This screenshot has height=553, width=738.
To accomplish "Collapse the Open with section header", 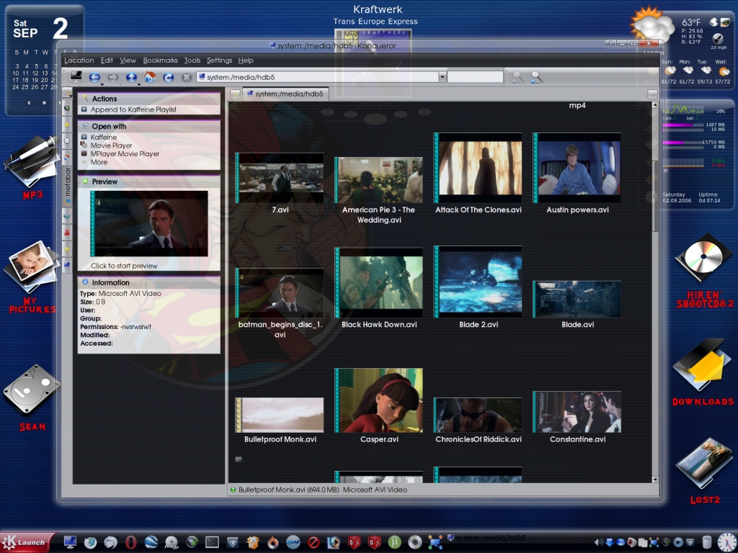I will (148, 127).
